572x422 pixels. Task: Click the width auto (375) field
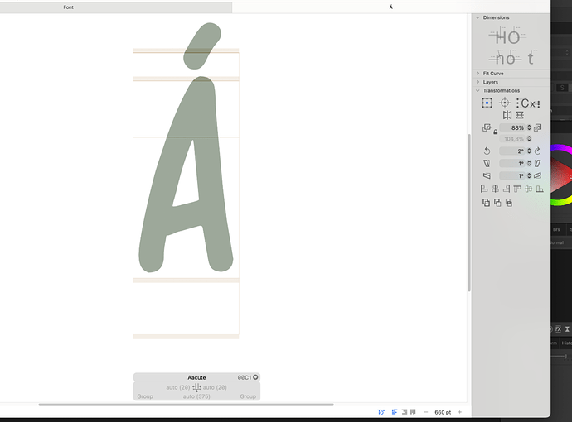[196, 396]
